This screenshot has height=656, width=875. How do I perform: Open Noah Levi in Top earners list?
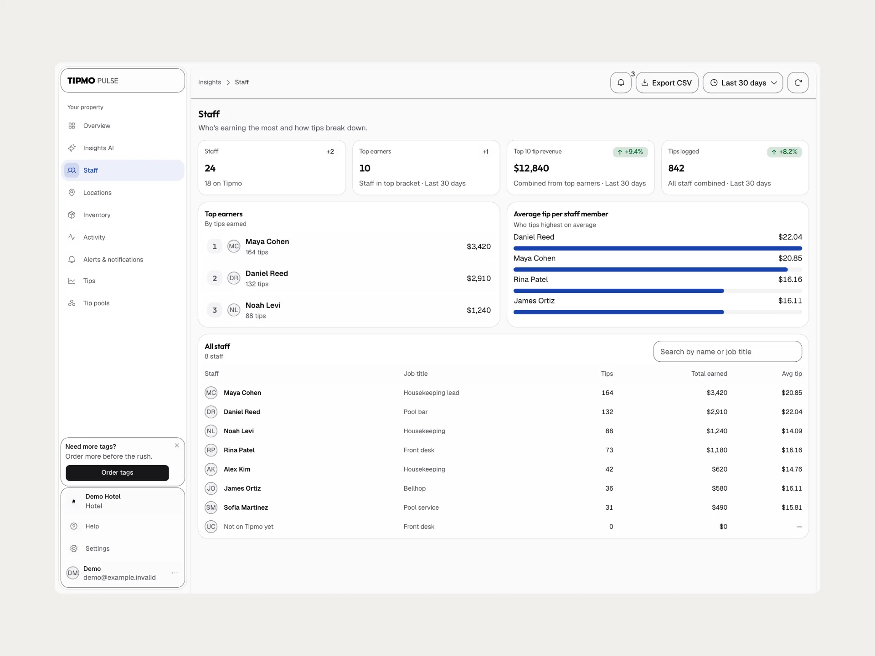click(x=349, y=310)
